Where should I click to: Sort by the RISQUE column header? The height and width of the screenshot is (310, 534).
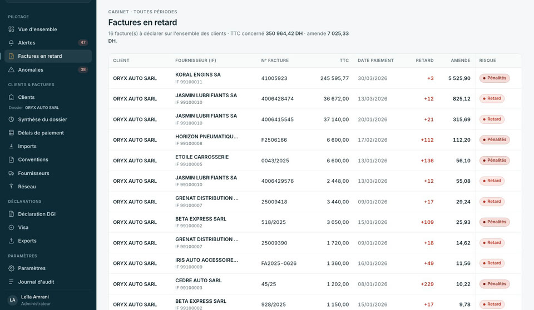point(488,61)
